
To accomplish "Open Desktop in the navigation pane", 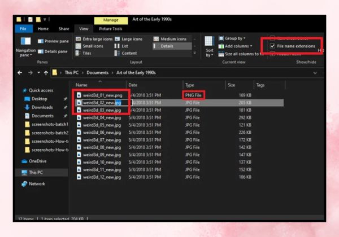I will click(36, 99).
